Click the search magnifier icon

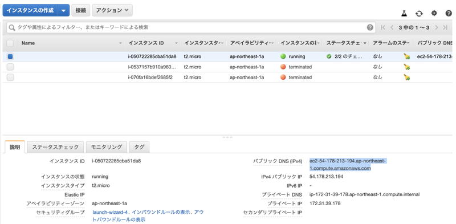tap(11, 27)
